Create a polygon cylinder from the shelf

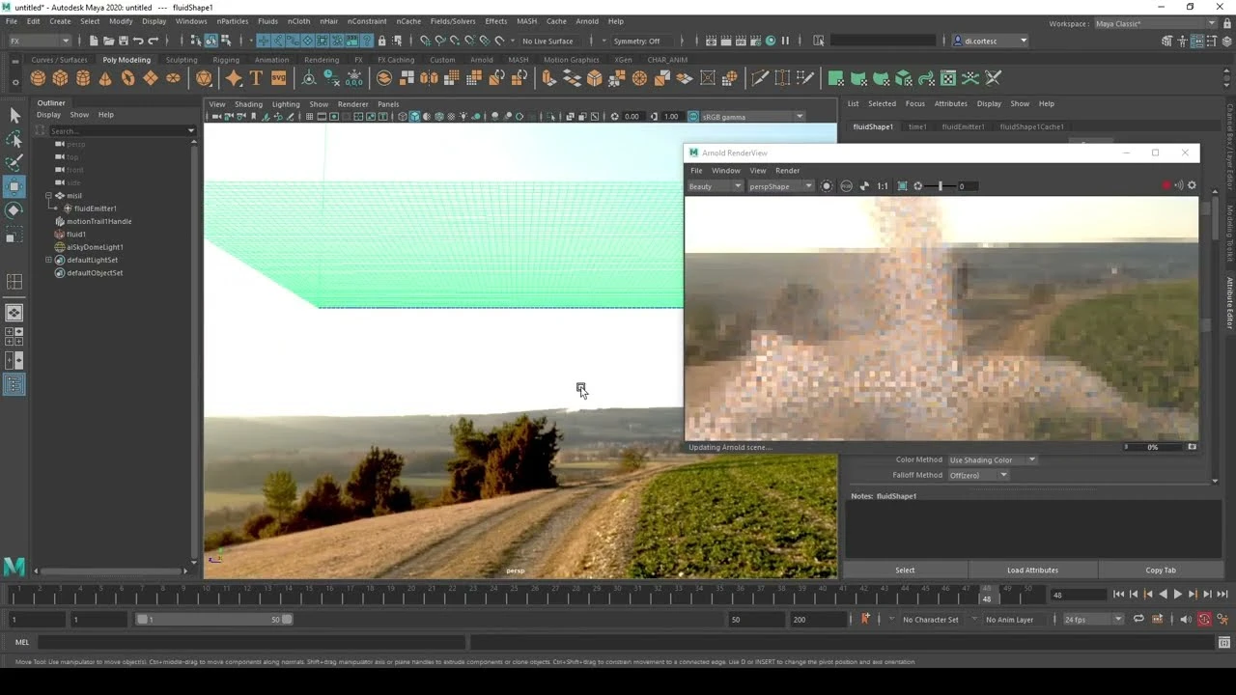pos(83,78)
